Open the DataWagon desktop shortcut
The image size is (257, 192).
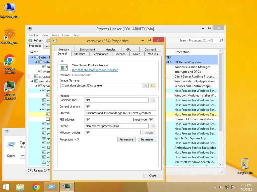tap(10, 36)
